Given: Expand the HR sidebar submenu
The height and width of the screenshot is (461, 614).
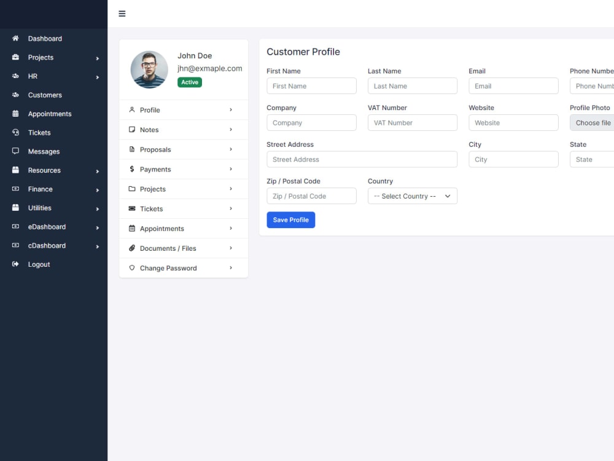Looking at the screenshot, I should click(x=97, y=76).
